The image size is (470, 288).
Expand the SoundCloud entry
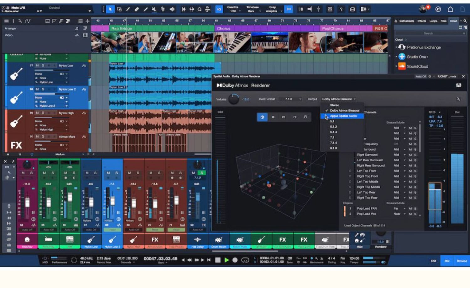coord(396,66)
